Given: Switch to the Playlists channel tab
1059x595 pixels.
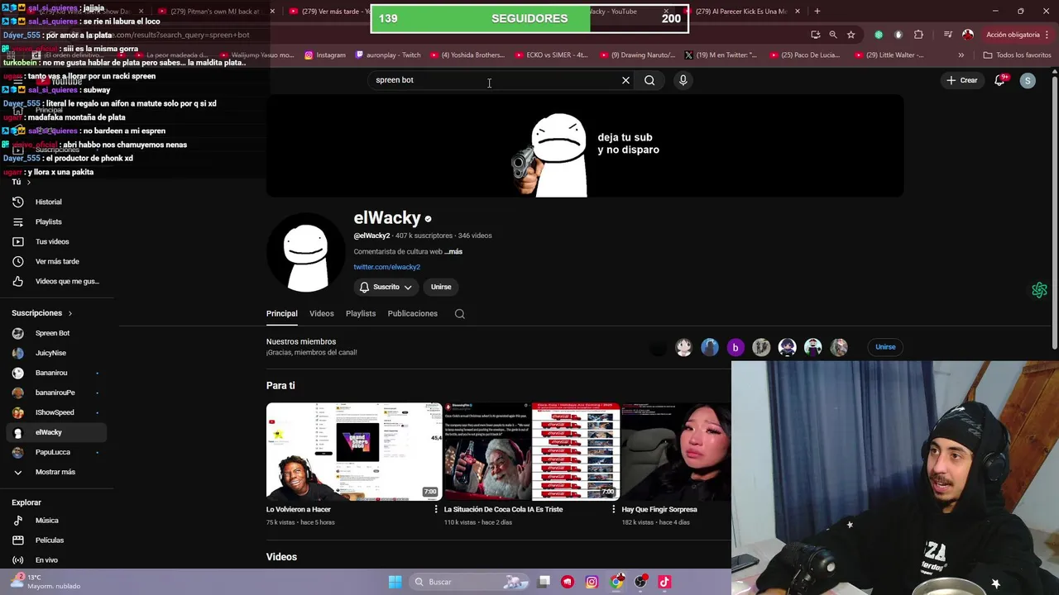Looking at the screenshot, I should pyautogui.click(x=361, y=313).
